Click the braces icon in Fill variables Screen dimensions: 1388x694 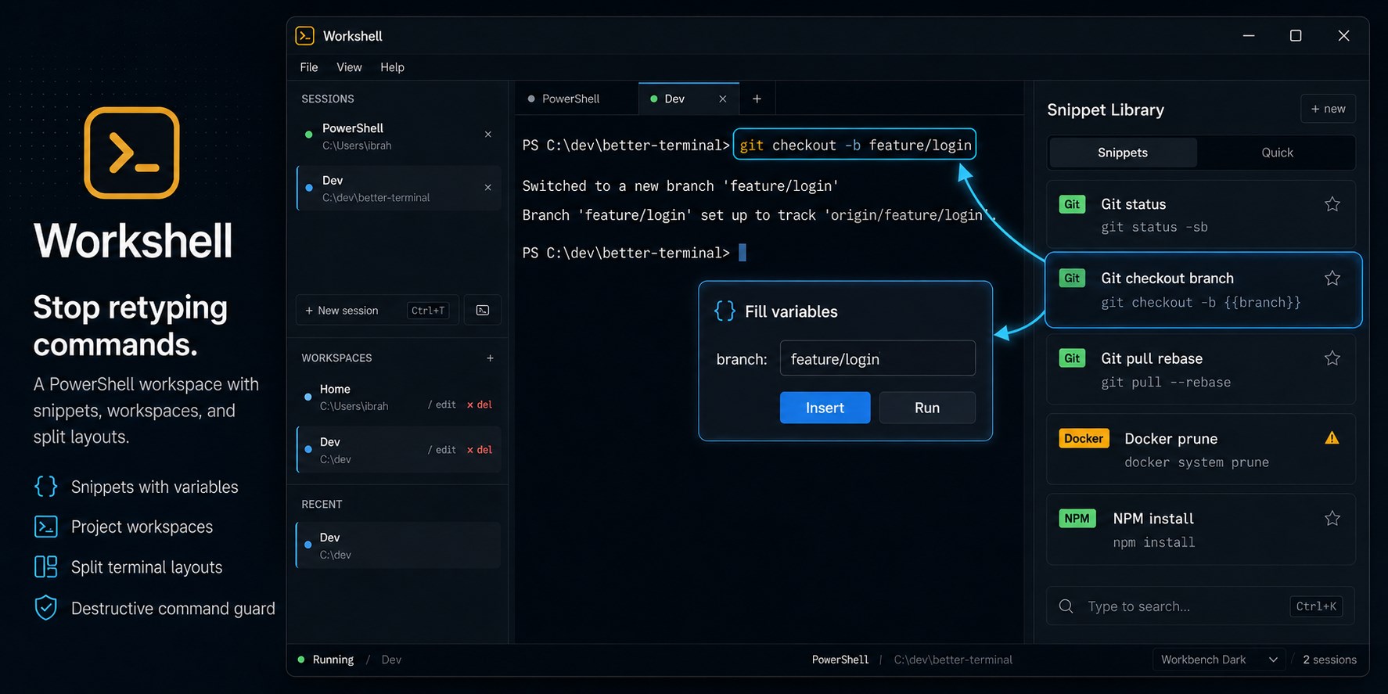[725, 311]
